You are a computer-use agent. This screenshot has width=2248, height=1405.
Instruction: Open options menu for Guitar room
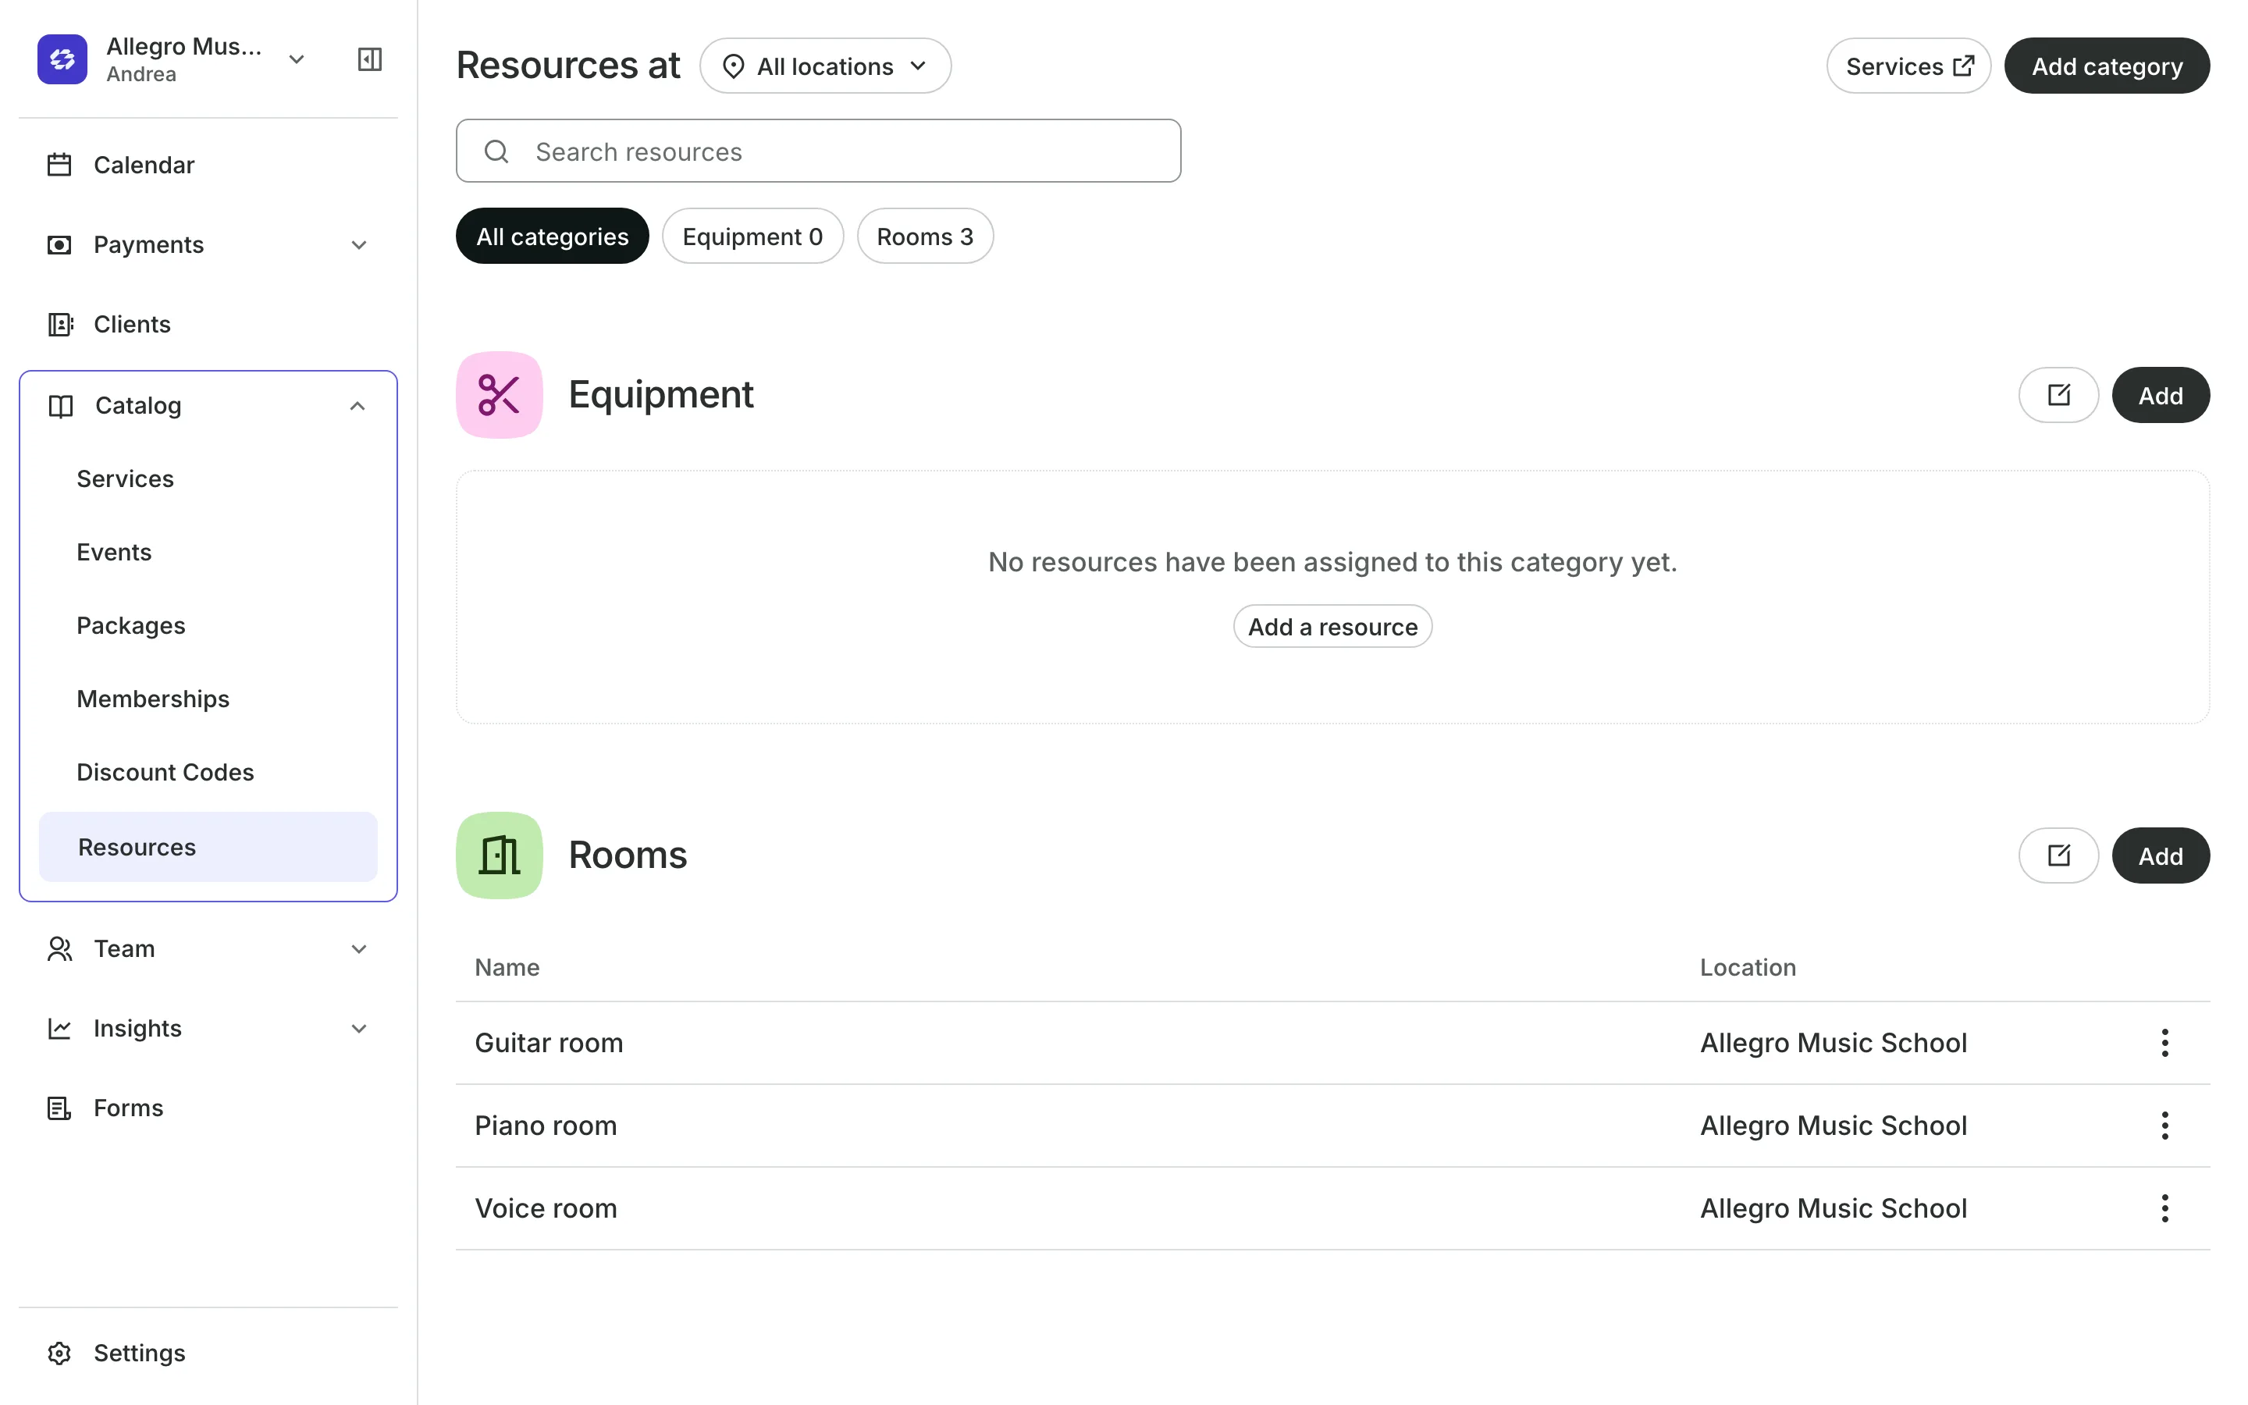[x=2164, y=1043]
